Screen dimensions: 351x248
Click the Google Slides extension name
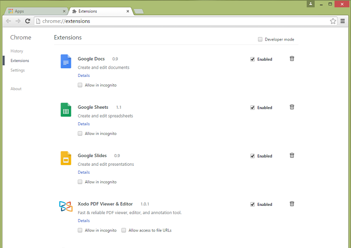pos(92,155)
